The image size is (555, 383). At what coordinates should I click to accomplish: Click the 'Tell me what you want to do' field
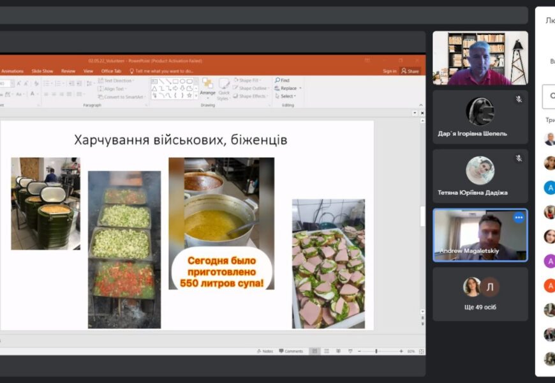(164, 71)
